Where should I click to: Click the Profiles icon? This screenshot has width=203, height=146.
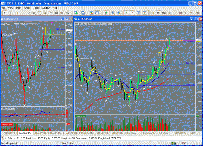click(83, 13)
